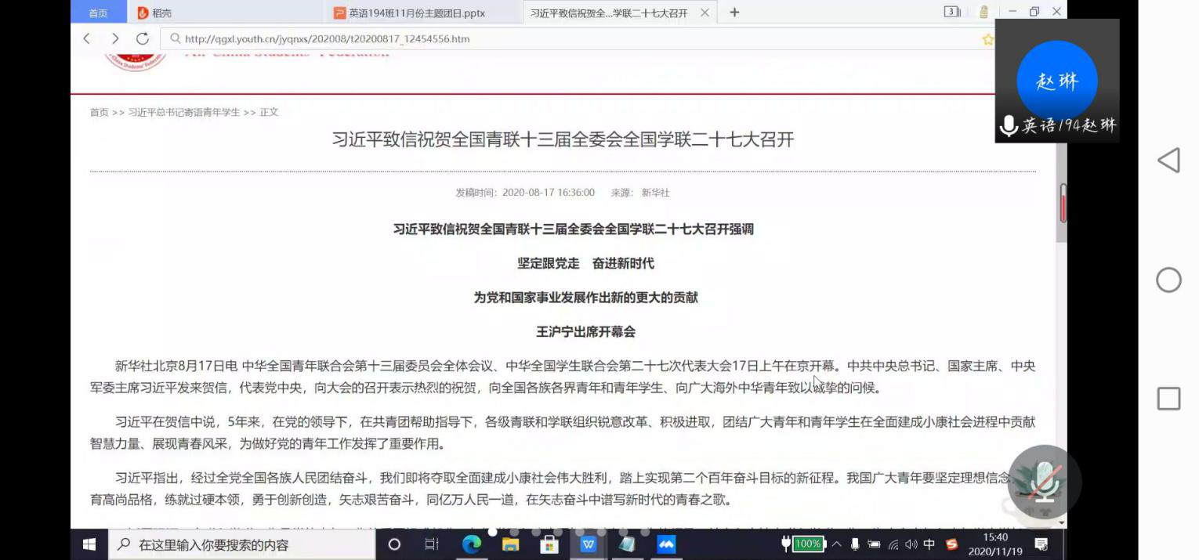The image size is (1199, 560).
Task: Open the tab count indicator showing 3
Action: 952,12
